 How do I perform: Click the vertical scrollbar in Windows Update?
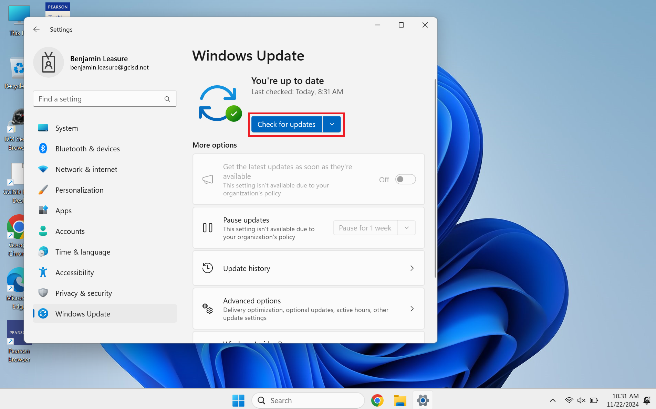[x=435, y=179]
